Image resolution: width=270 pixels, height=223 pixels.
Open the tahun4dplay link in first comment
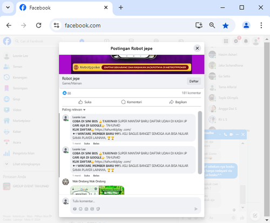[113, 129]
